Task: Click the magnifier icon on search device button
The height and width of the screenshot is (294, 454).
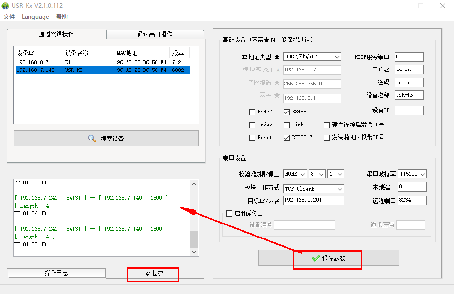Action: (92, 139)
